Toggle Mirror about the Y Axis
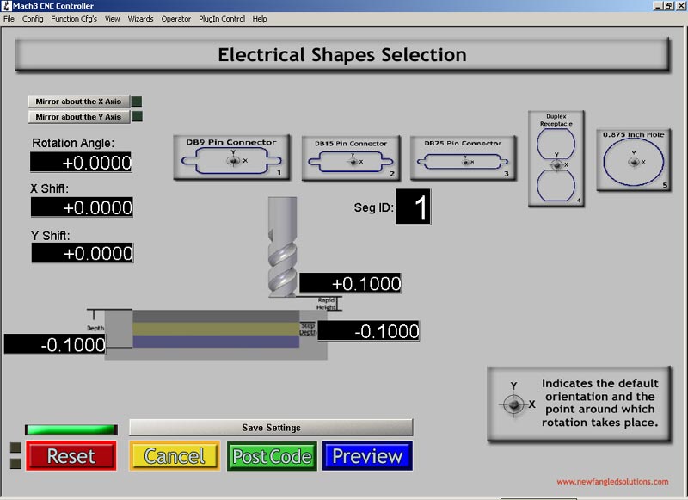Image resolution: width=688 pixels, height=500 pixels. pos(78,117)
